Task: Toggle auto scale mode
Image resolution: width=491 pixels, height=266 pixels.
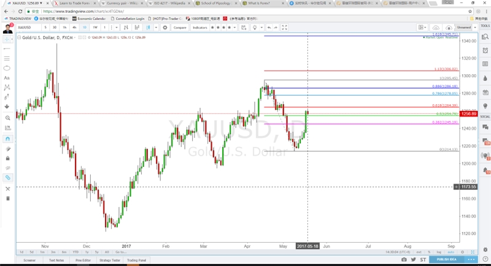Action: tap(451, 252)
